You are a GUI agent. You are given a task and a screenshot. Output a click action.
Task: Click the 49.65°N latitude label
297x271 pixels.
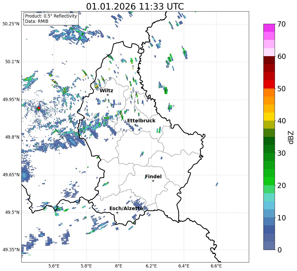tap(11, 174)
